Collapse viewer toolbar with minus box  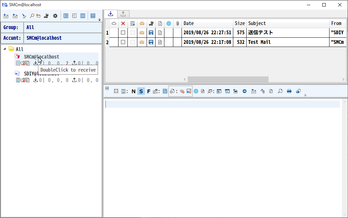[107, 88]
